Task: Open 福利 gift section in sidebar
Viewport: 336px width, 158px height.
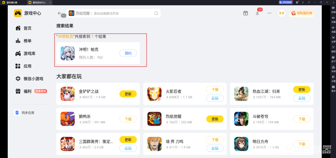Action: coord(23,91)
